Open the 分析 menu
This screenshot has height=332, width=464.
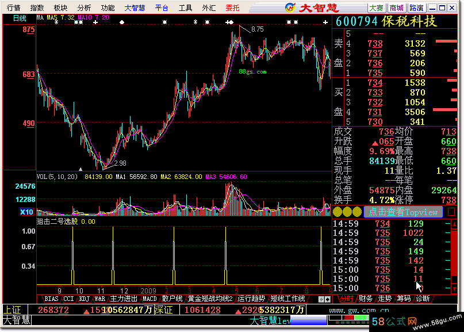coord(84,7)
